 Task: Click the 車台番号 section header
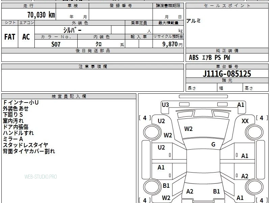coord(227,66)
